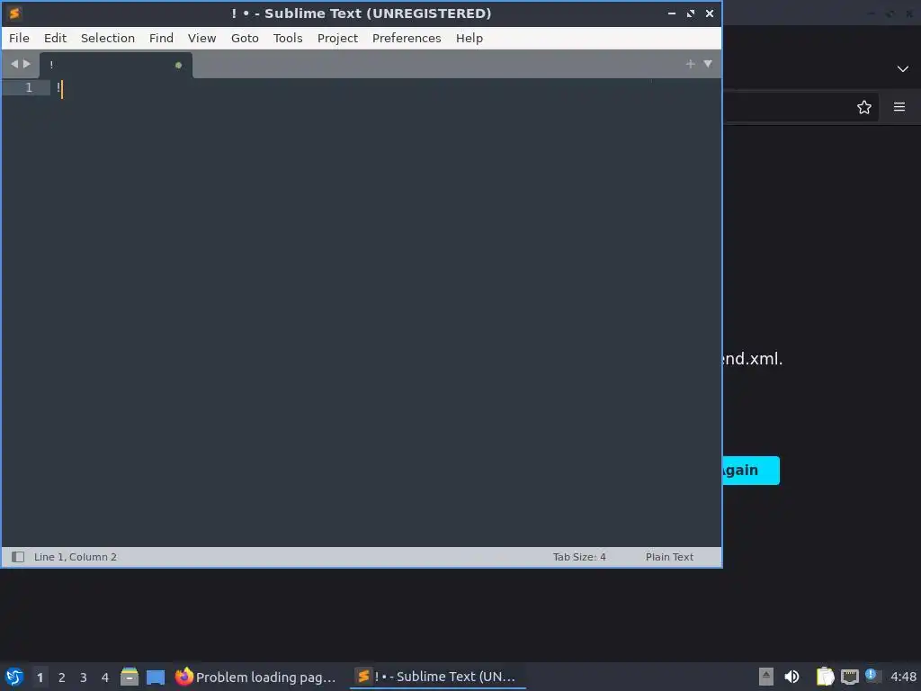Open the Edit menu
Screen dimensions: 921x691
55,38
